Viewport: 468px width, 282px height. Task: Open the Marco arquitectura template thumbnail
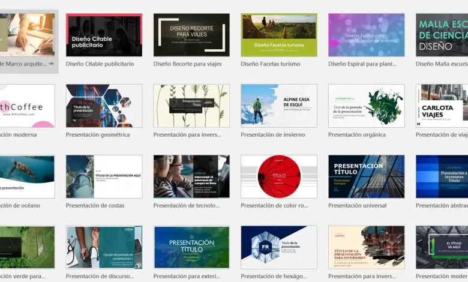click(27, 35)
